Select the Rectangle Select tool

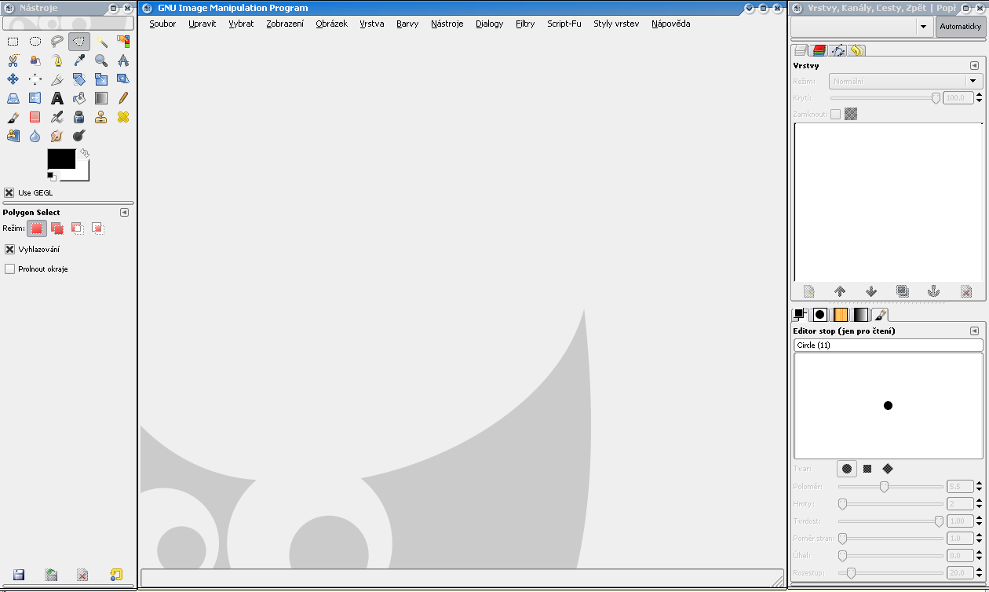coord(13,42)
